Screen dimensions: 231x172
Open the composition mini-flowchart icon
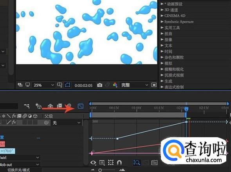pos(27,106)
